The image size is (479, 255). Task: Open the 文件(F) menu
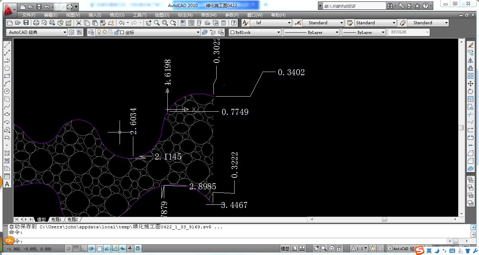point(29,15)
